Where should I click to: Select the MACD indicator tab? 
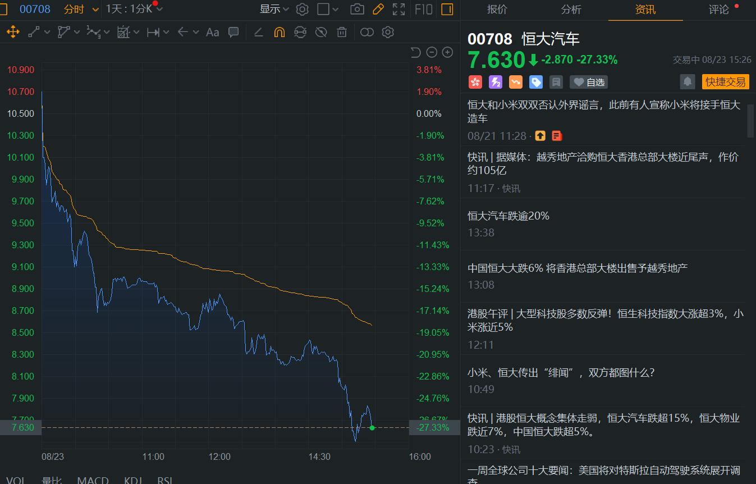pos(93,480)
